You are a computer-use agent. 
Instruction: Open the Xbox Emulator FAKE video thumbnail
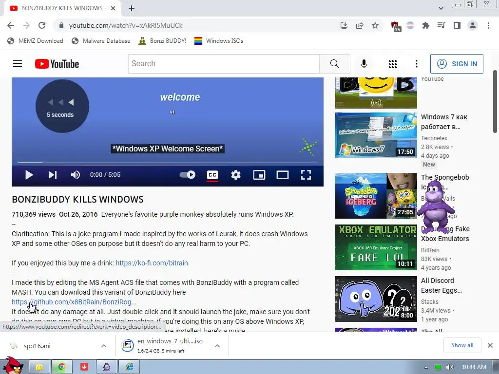[376, 247]
